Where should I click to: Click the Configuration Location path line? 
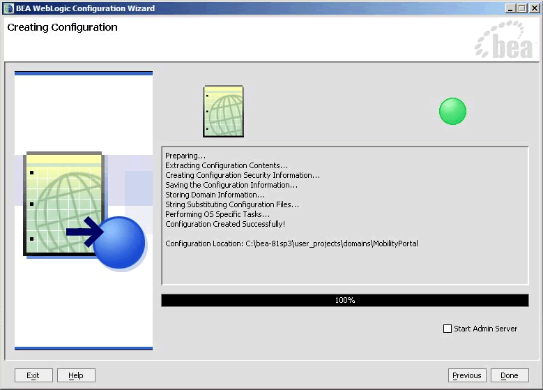pos(291,243)
